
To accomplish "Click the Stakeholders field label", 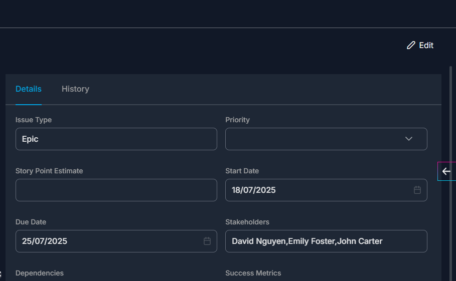I will (247, 222).
